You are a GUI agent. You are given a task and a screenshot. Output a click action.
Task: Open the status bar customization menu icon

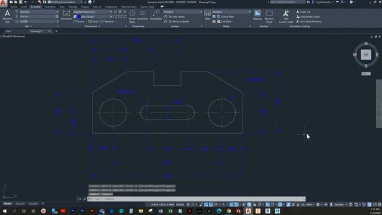click(x=380, y=204)
